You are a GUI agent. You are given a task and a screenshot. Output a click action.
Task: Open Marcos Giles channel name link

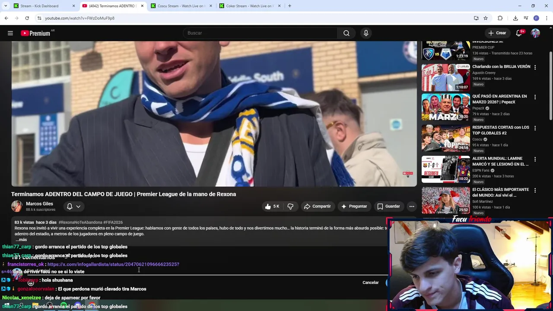pyautogui.click(x=39, y=204)
